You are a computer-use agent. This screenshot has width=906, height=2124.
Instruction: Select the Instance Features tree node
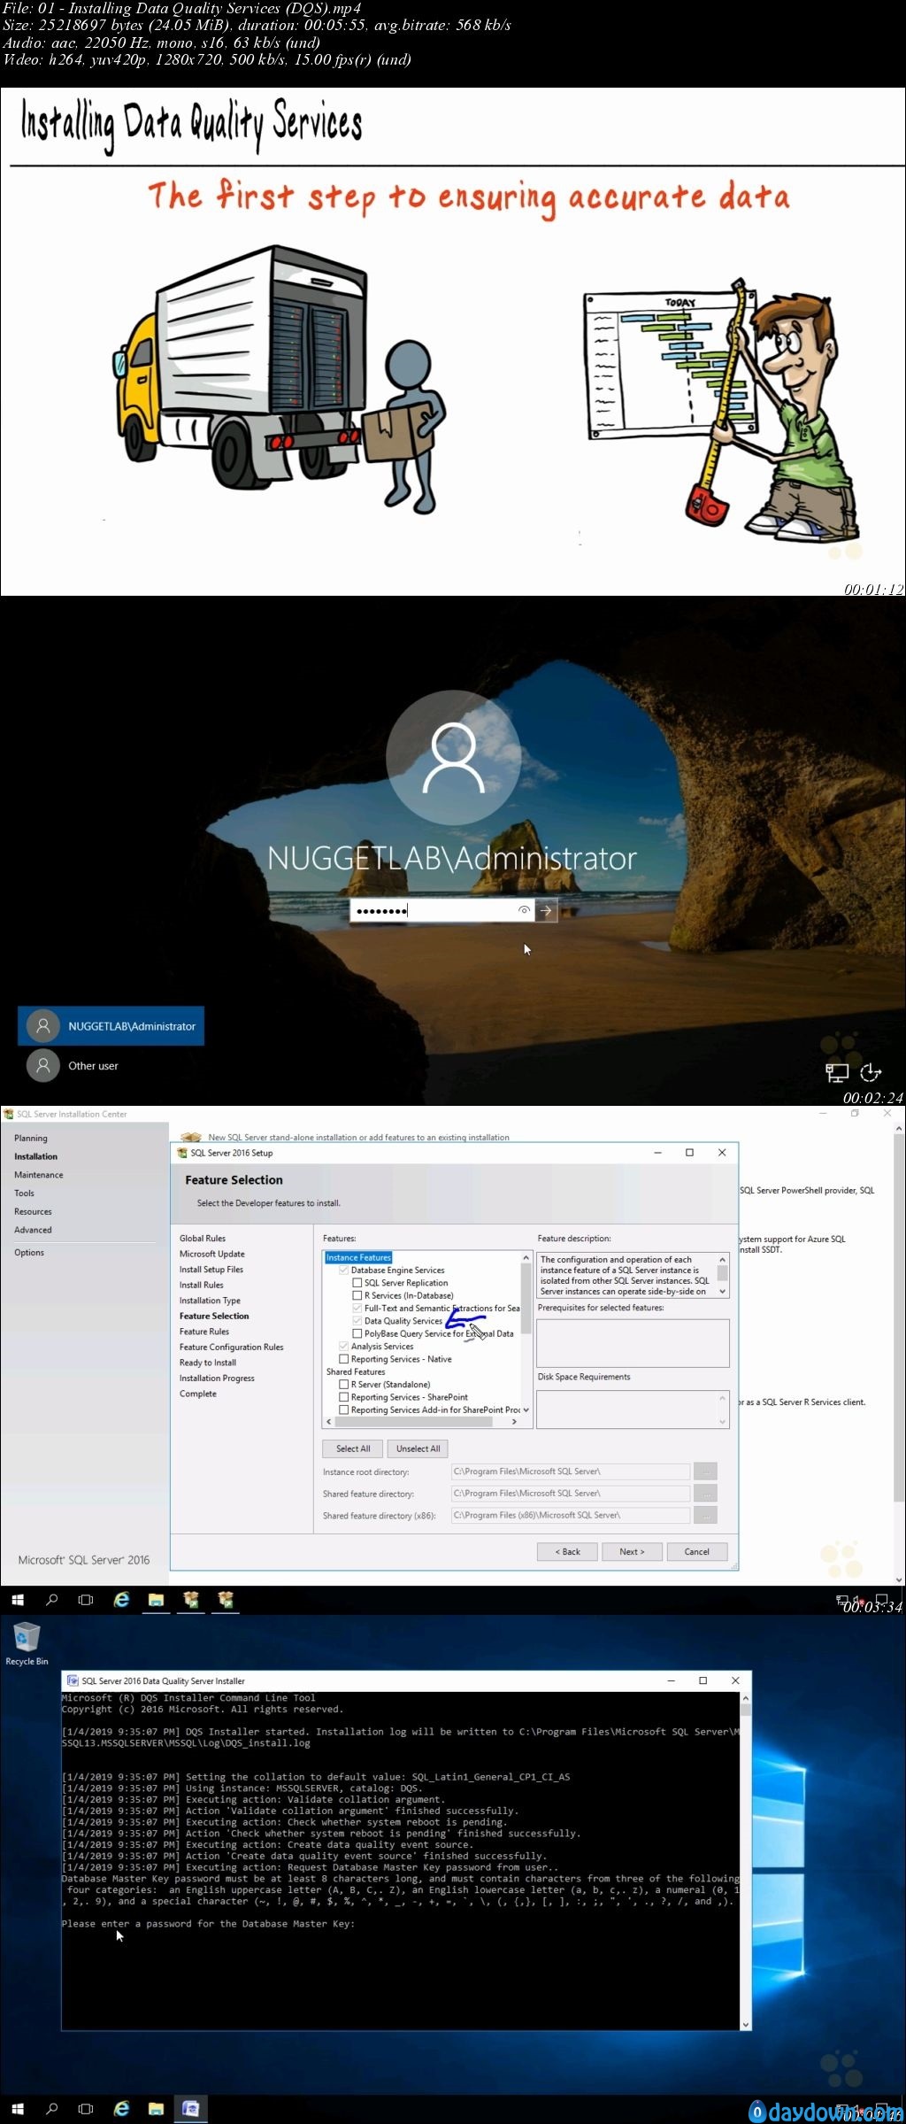(x=358, y=1257)
